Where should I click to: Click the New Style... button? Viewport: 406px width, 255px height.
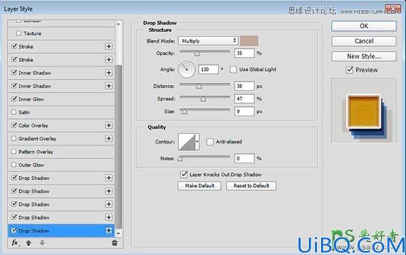tap(364, 56)
